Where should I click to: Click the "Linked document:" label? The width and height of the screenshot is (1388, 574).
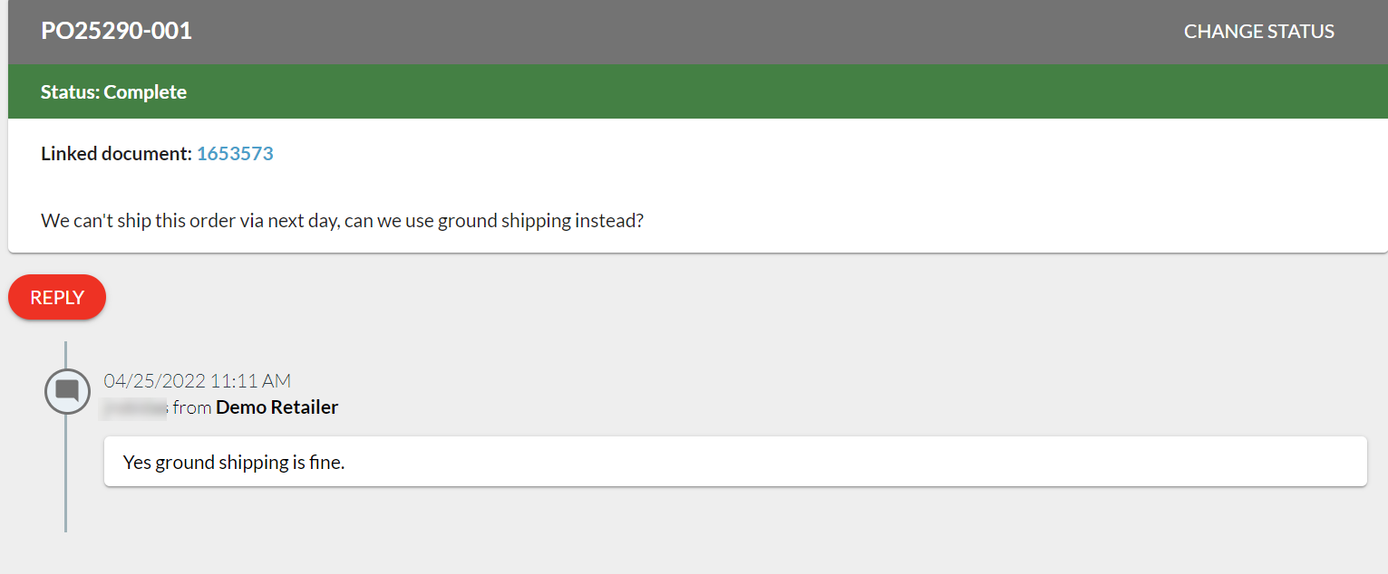[x=116, y=154]
